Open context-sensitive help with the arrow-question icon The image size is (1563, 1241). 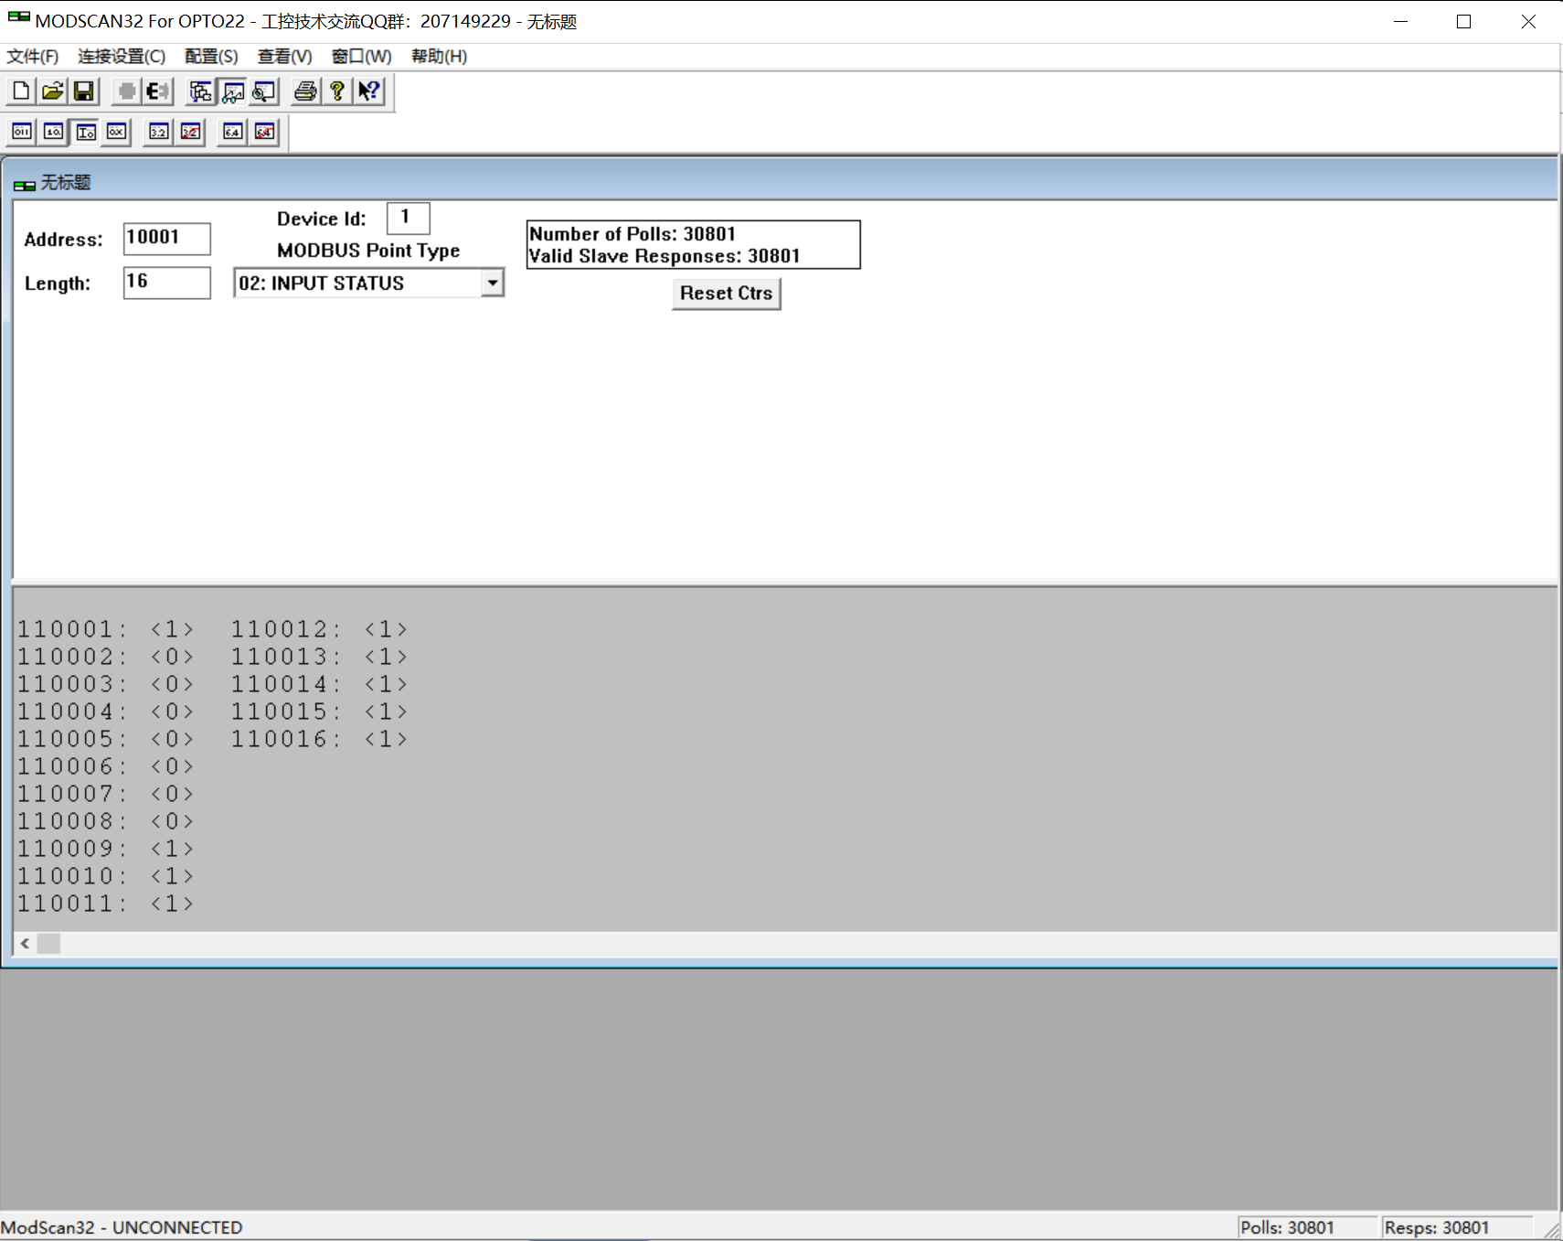[x=369, y=91]
